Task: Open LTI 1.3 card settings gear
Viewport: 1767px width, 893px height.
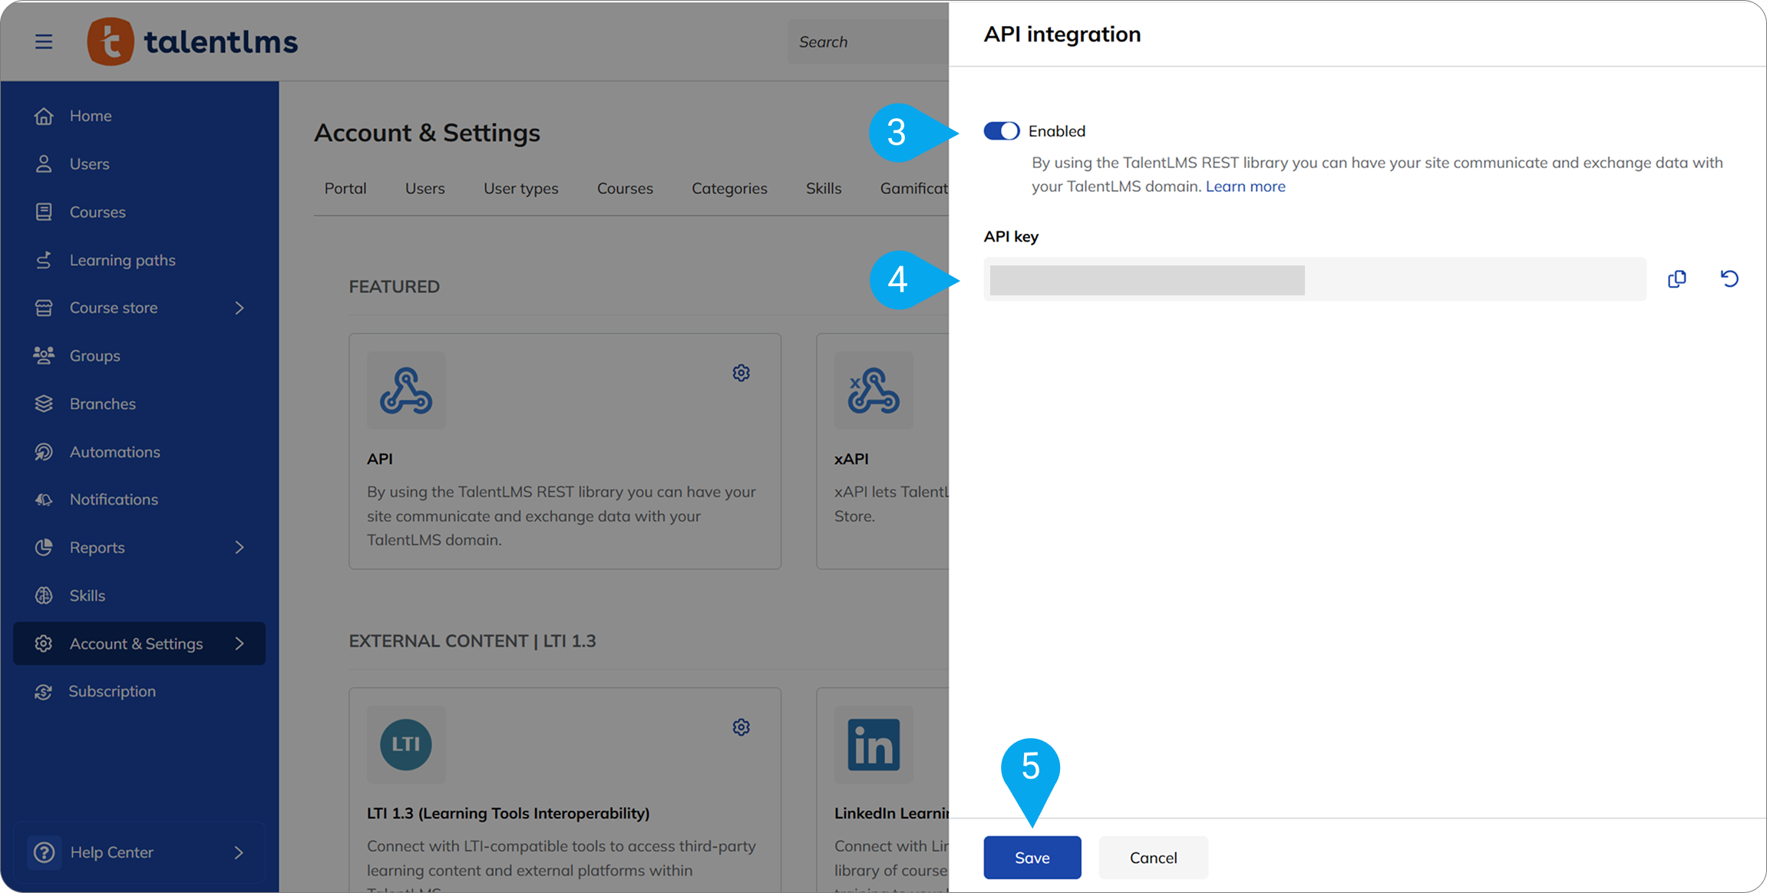Action: (741, 727)
